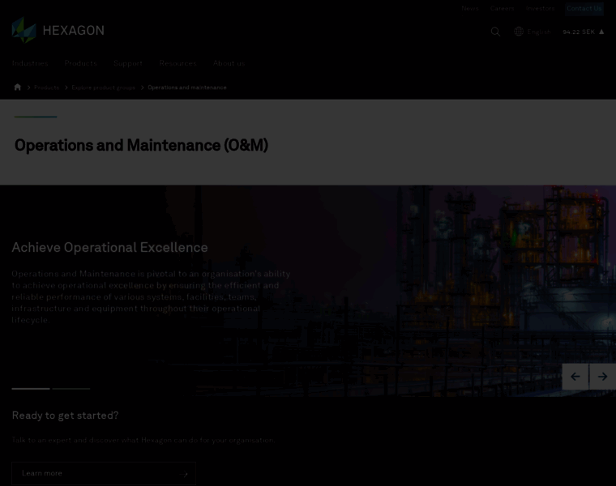Advance carousel with right arrow
Viewport: 616px width, 486px height.
click(603, 377)
